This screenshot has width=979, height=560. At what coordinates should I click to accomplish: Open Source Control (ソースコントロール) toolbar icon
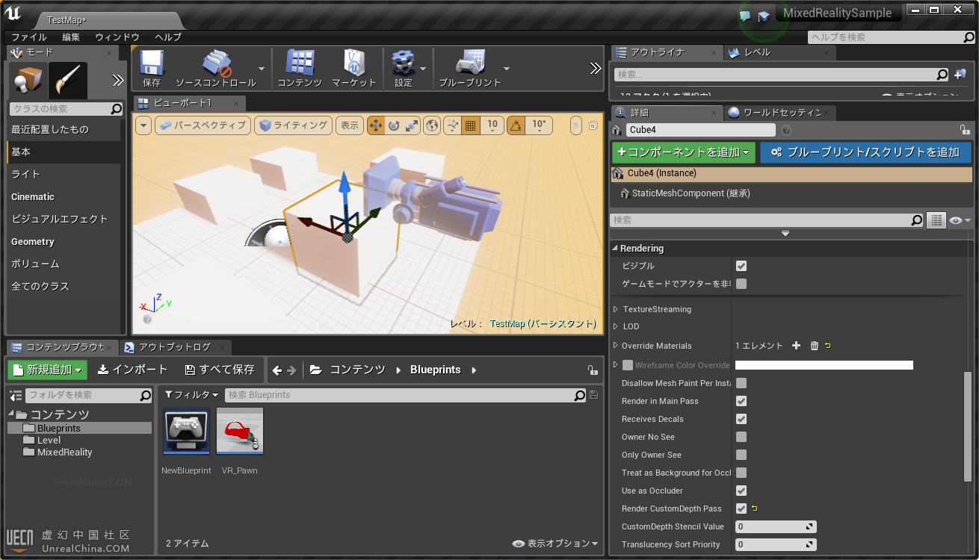[215, 66]
